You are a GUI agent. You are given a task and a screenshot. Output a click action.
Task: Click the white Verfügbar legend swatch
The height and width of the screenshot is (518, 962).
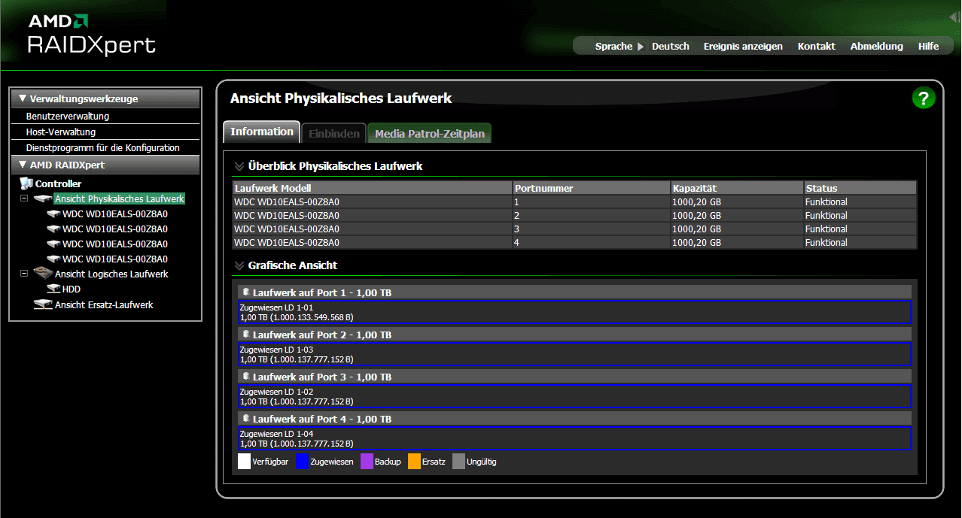pyautogui.click(x=244, y=461)
